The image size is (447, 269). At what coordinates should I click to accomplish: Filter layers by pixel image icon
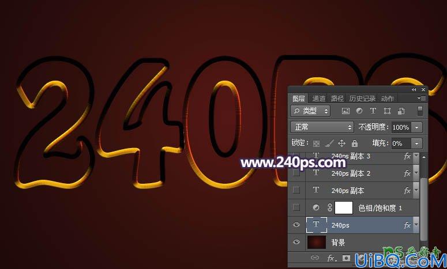[x=345, y=111]
